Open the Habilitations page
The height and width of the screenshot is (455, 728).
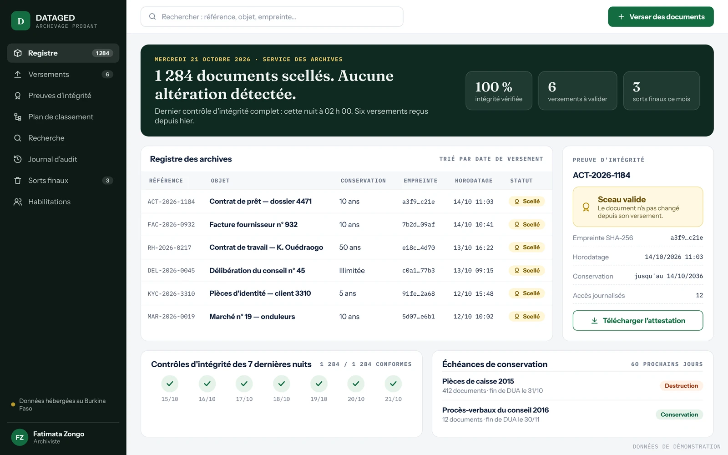point(63,202)
